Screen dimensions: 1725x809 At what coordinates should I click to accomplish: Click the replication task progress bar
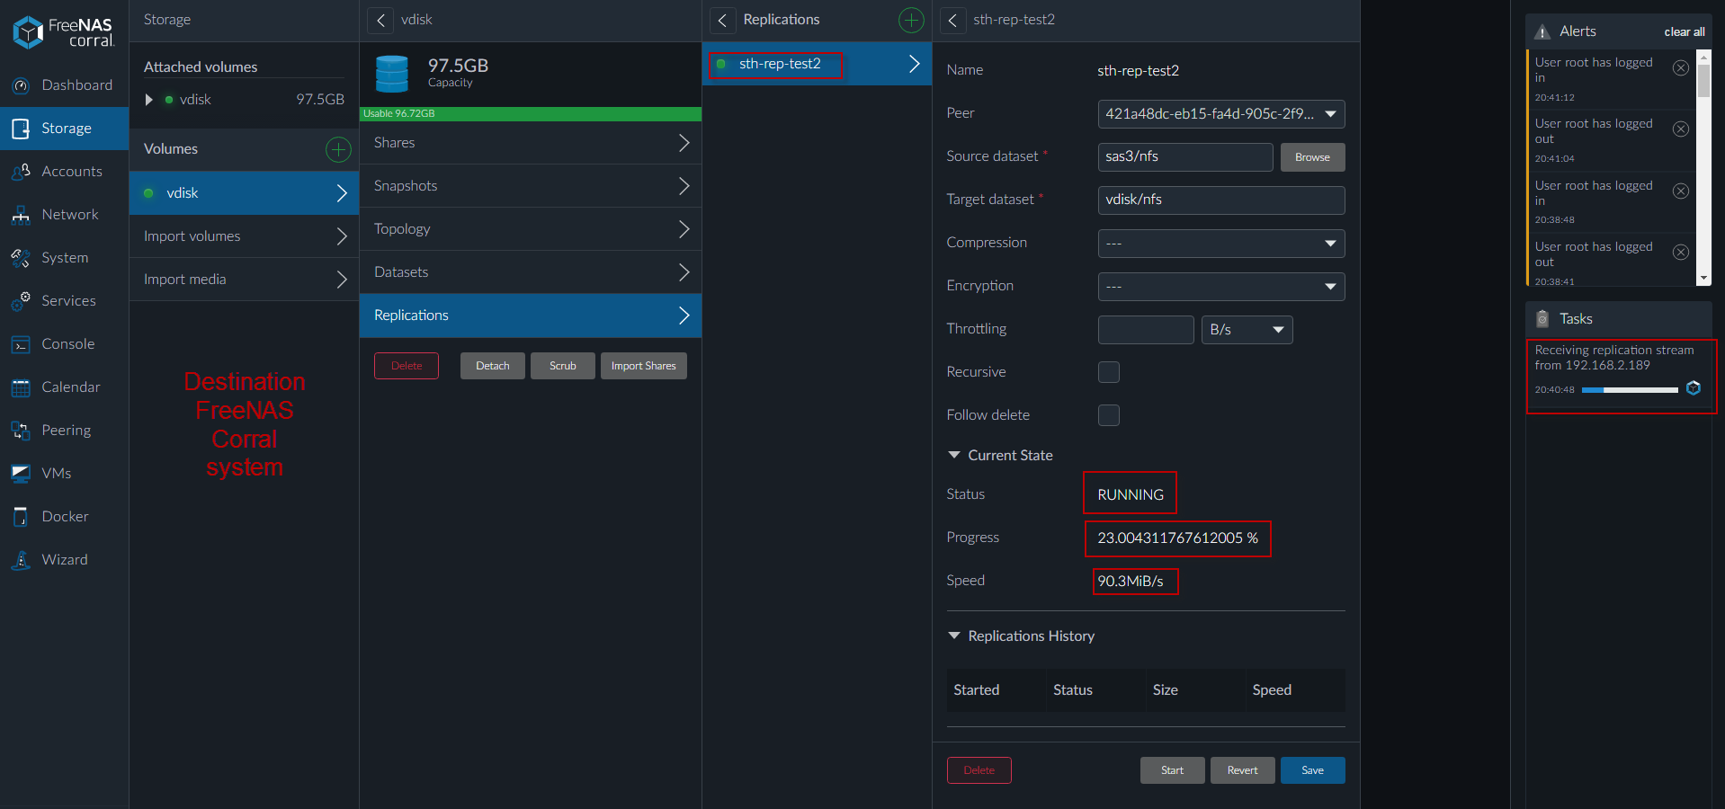1630,390
